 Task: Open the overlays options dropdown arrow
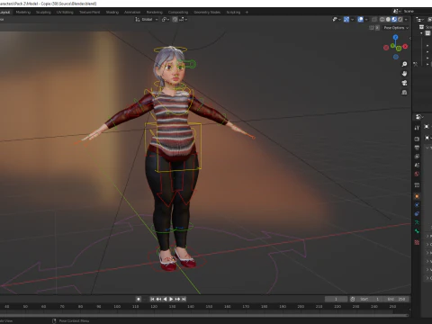[x=366, y=19]
